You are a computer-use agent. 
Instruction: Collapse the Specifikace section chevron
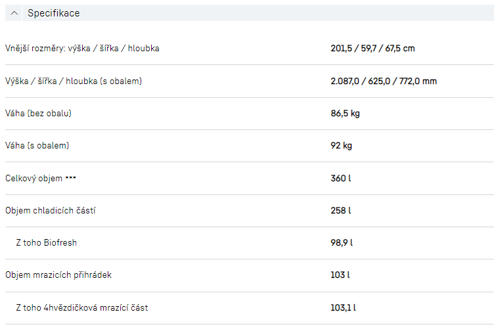(15, 13)
